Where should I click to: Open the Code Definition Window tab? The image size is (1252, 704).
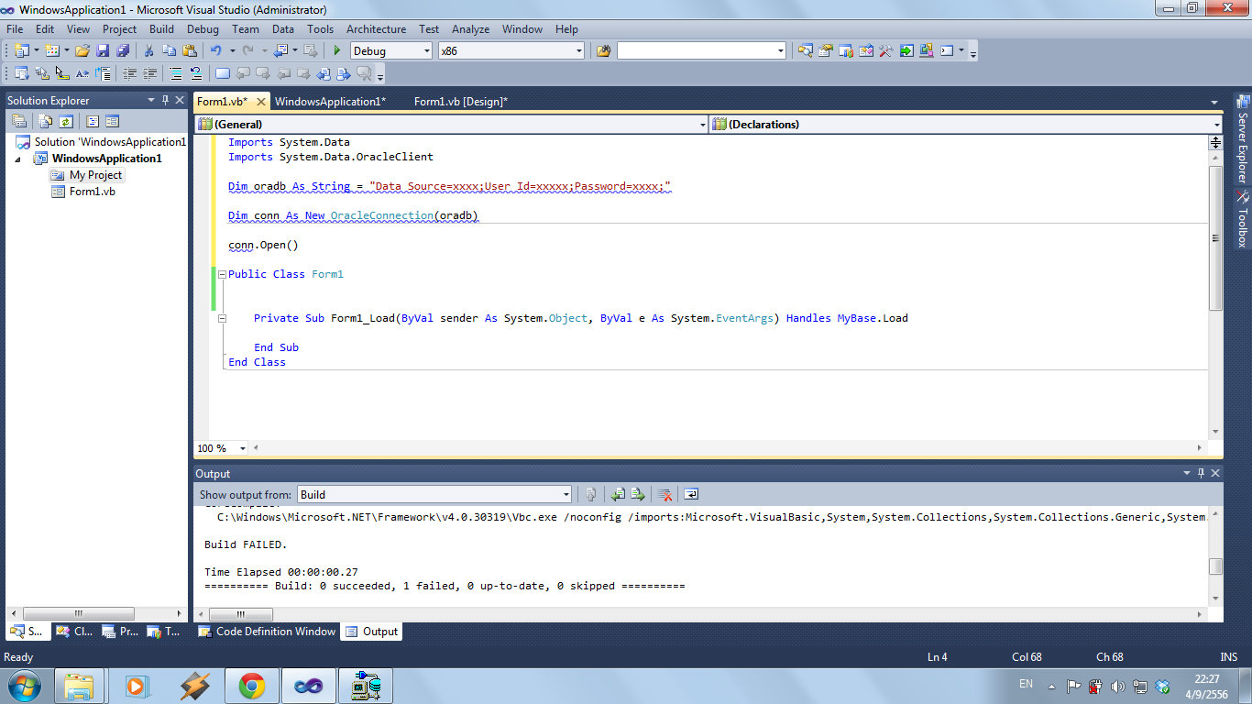pyautogui.click(x=267, y=632)
